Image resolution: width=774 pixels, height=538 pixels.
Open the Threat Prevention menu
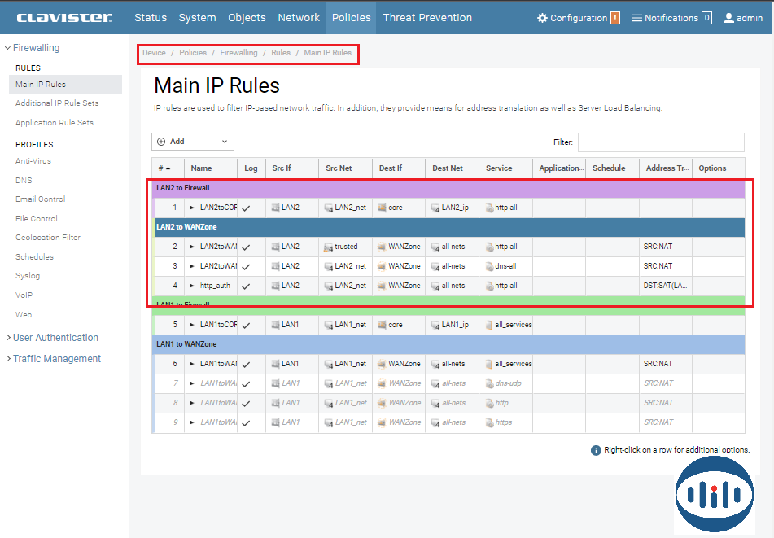coord(427,18)
